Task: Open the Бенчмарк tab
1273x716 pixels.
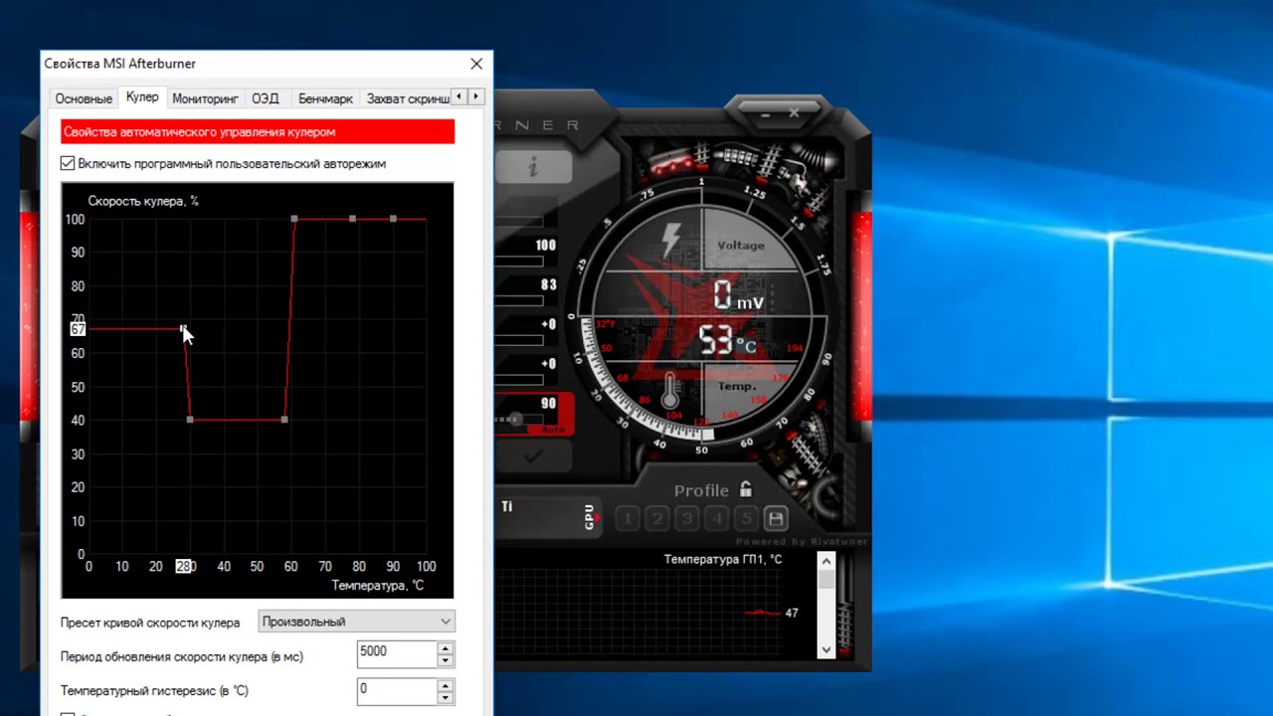Action: point(325,99)
